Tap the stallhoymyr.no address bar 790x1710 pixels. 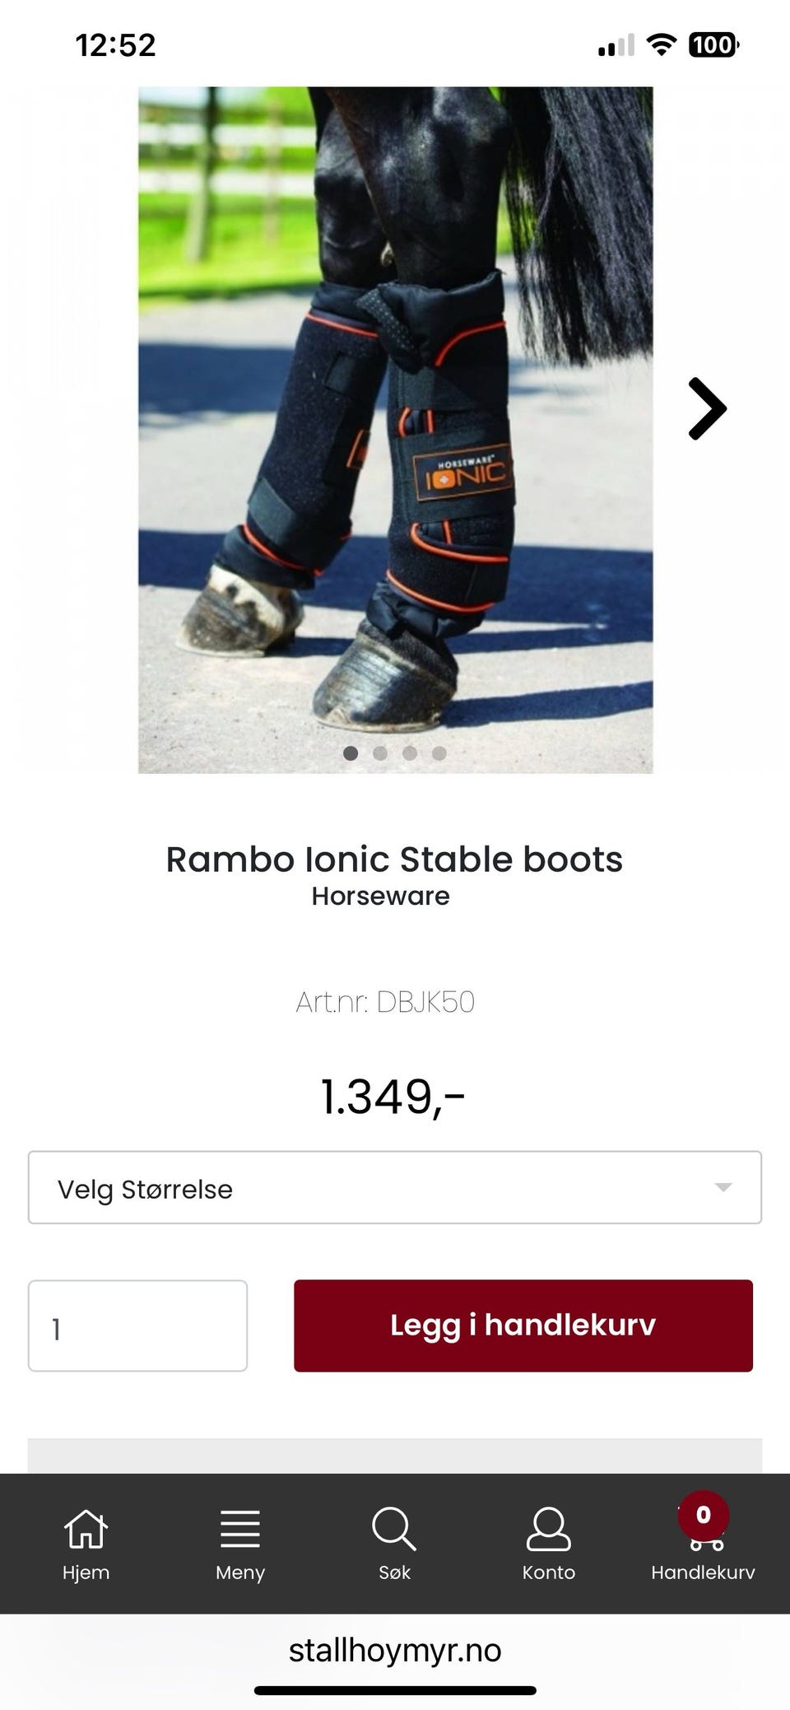click(x=395, y=1650)
